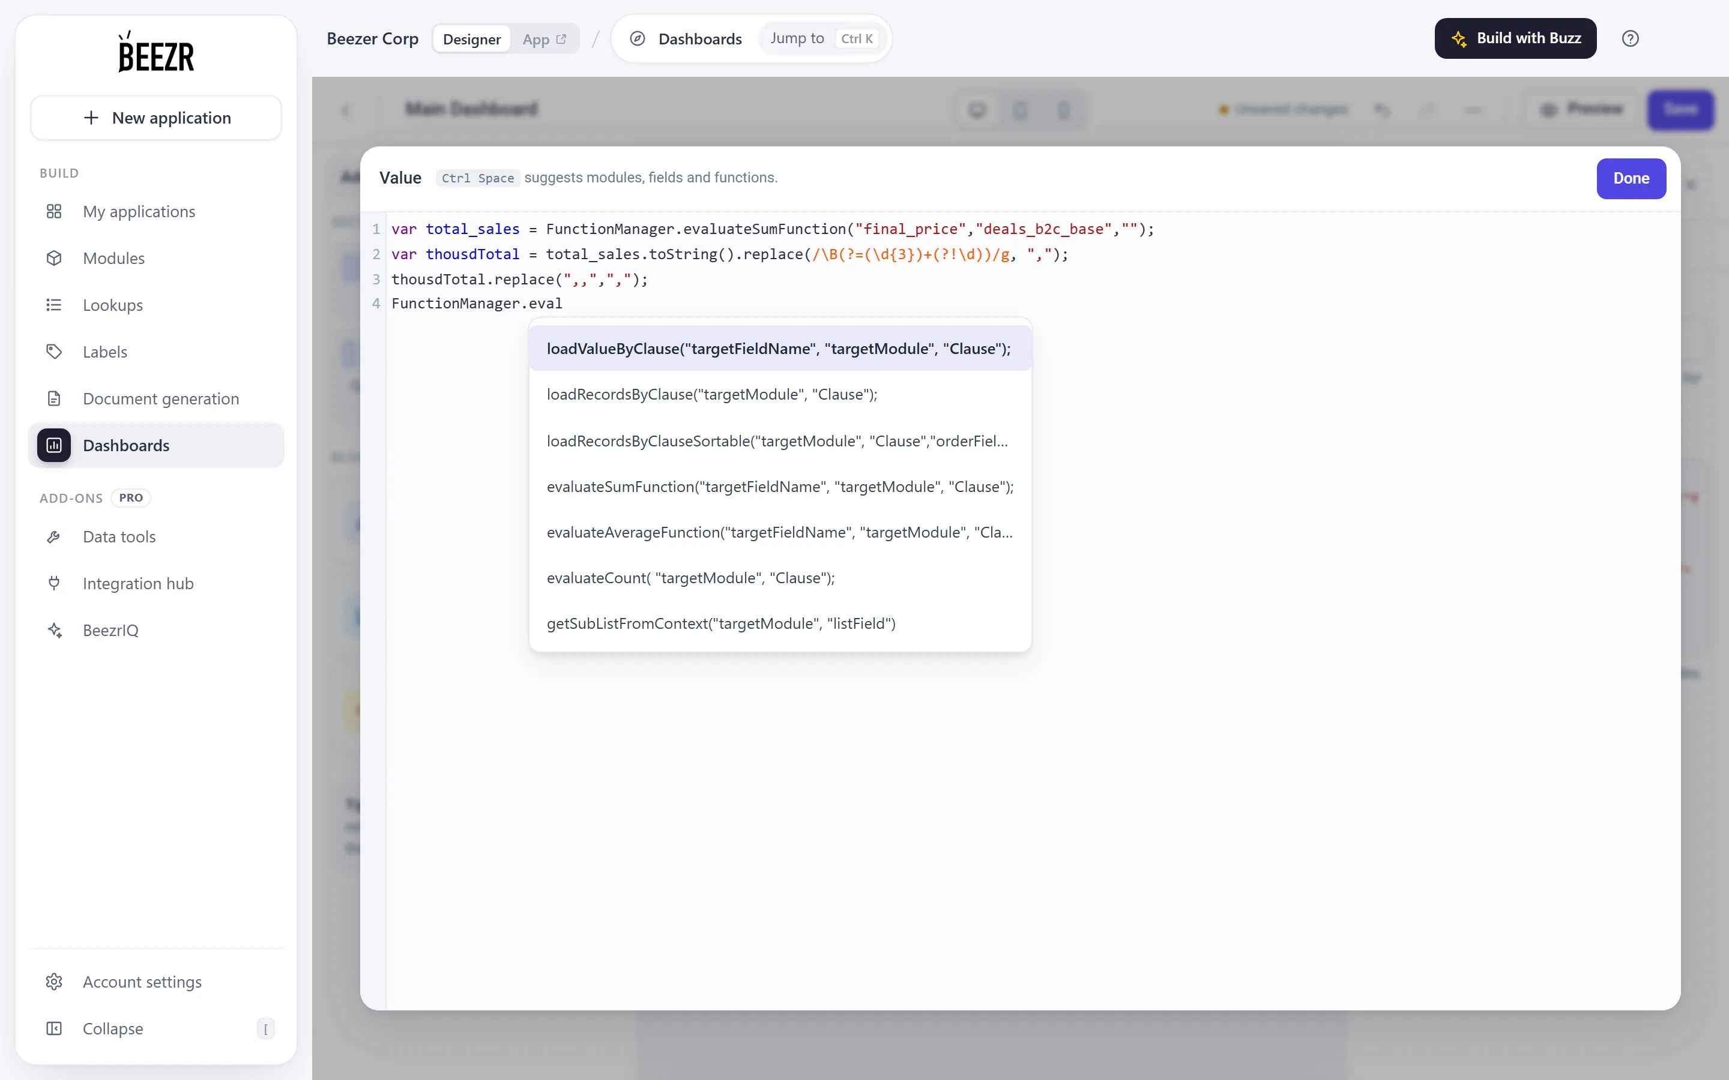1729x1080 pixels.
Task: Select loadRecordsByClauseSortable suggestion
Action: pyautogui.click(x=779, y=441)
